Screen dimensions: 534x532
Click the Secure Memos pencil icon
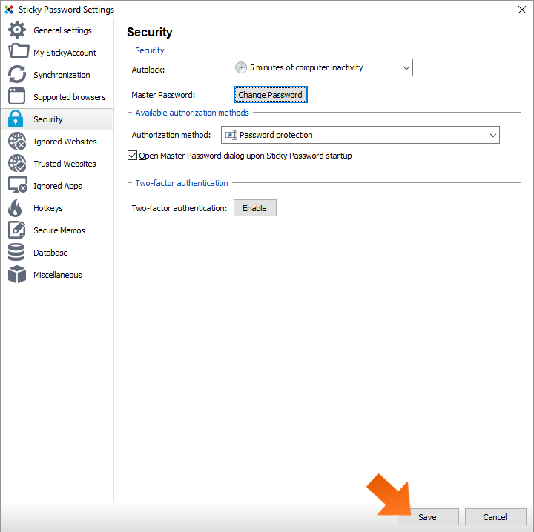16,230
